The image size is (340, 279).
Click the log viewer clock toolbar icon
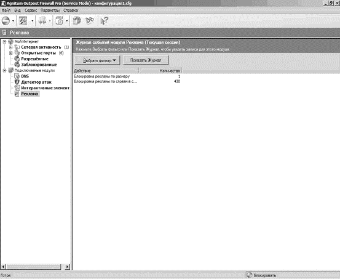point(60,21)
